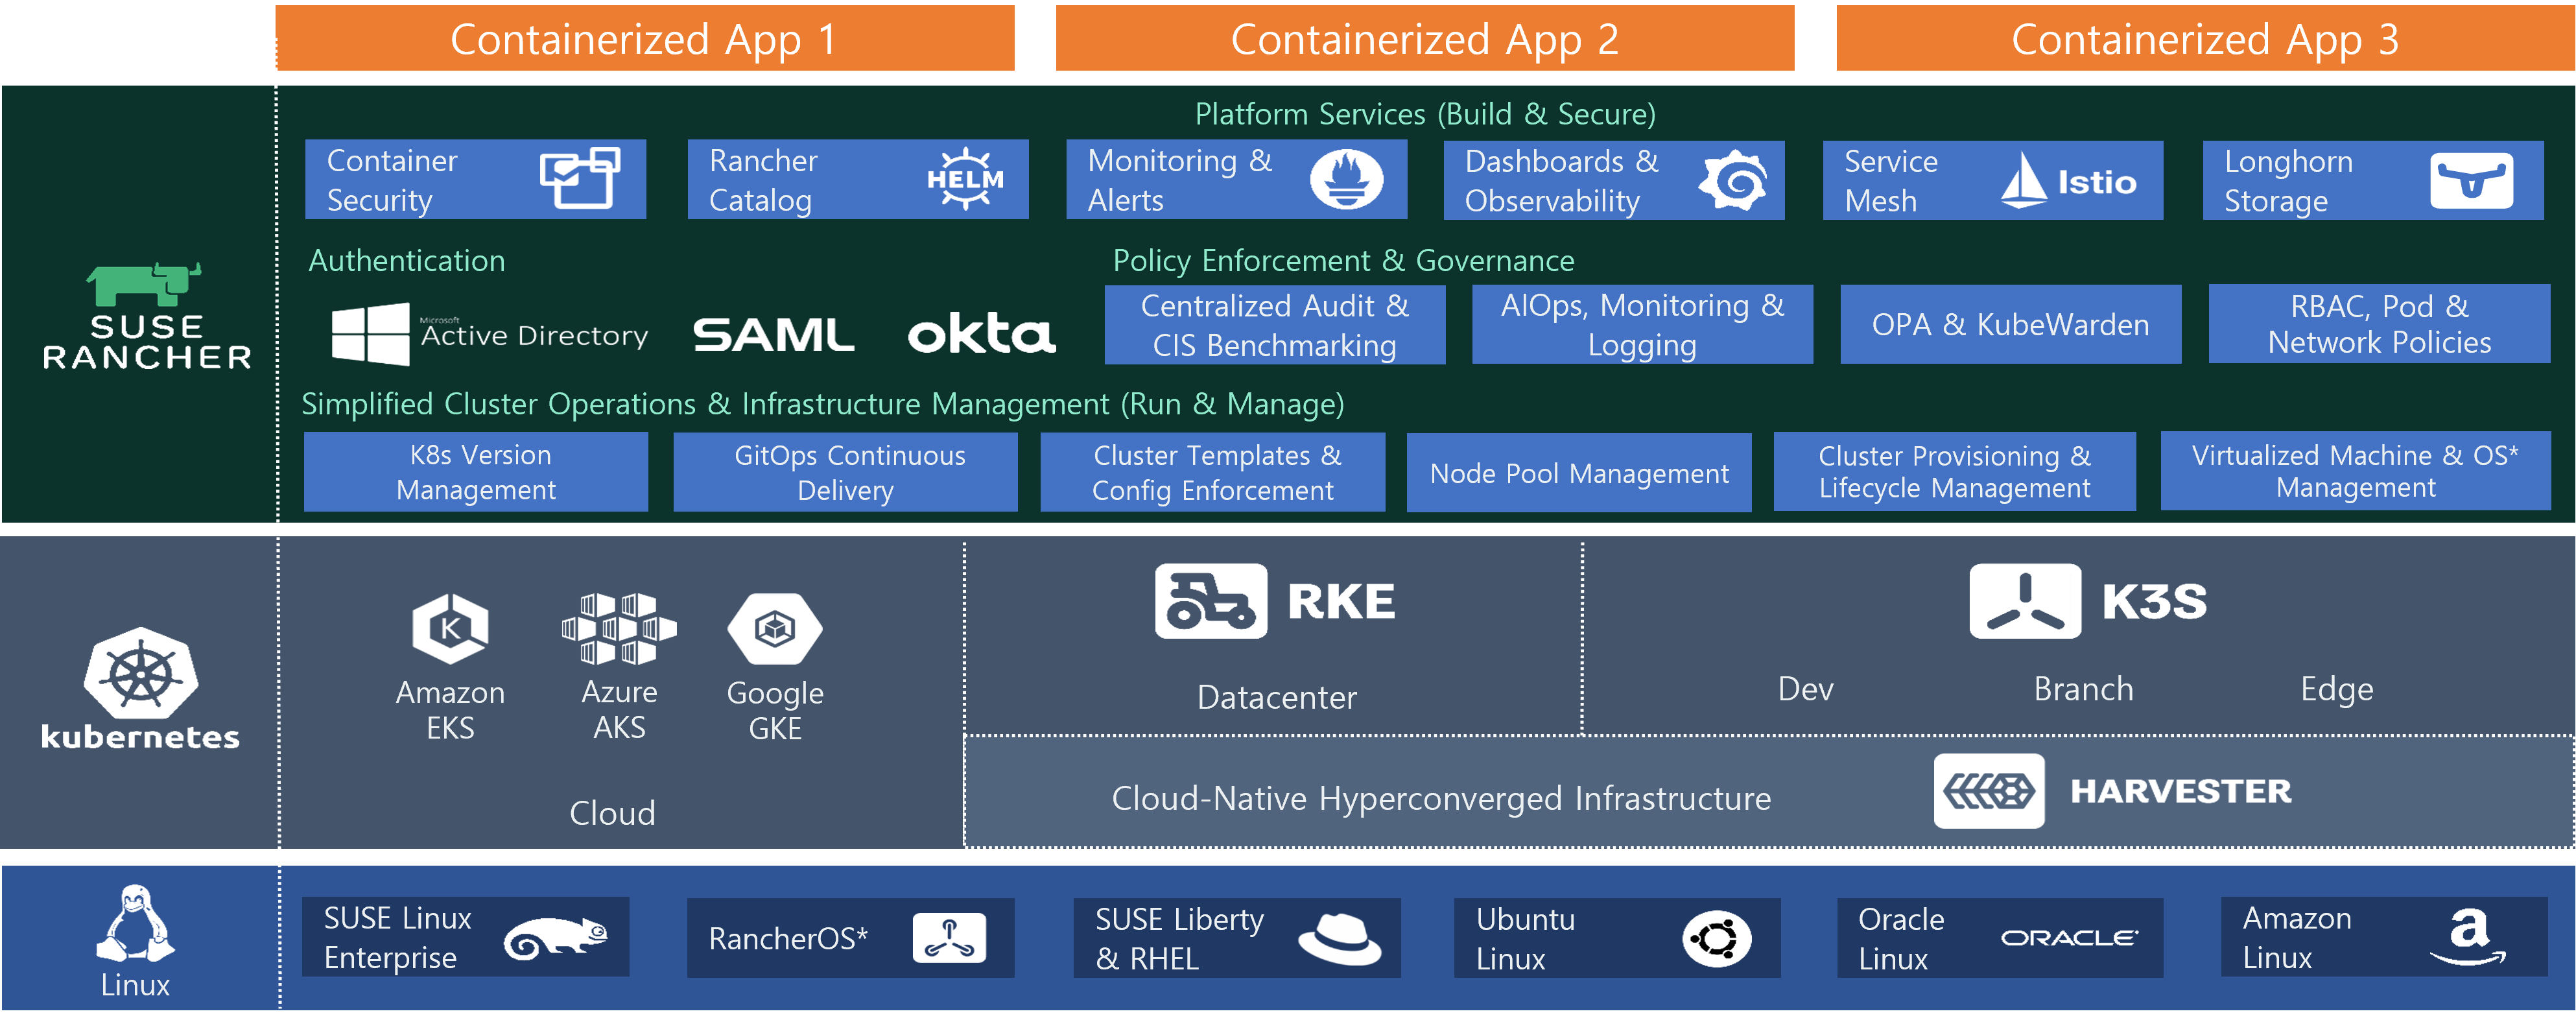Click the Monitoring & Alerts label
2576x1020 pixels.
tap(1180, 180)
